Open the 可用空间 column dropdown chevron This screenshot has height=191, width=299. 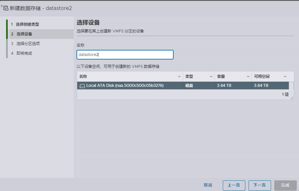point(285,77)
